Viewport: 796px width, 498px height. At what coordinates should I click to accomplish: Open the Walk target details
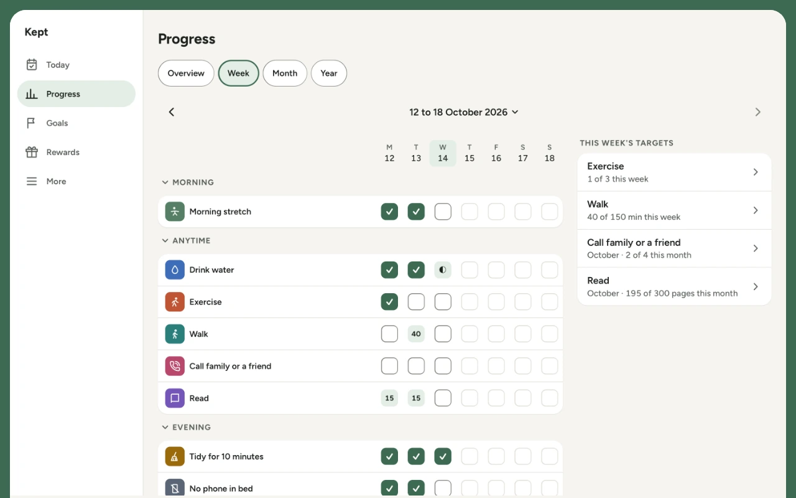[x=674, y=210]
